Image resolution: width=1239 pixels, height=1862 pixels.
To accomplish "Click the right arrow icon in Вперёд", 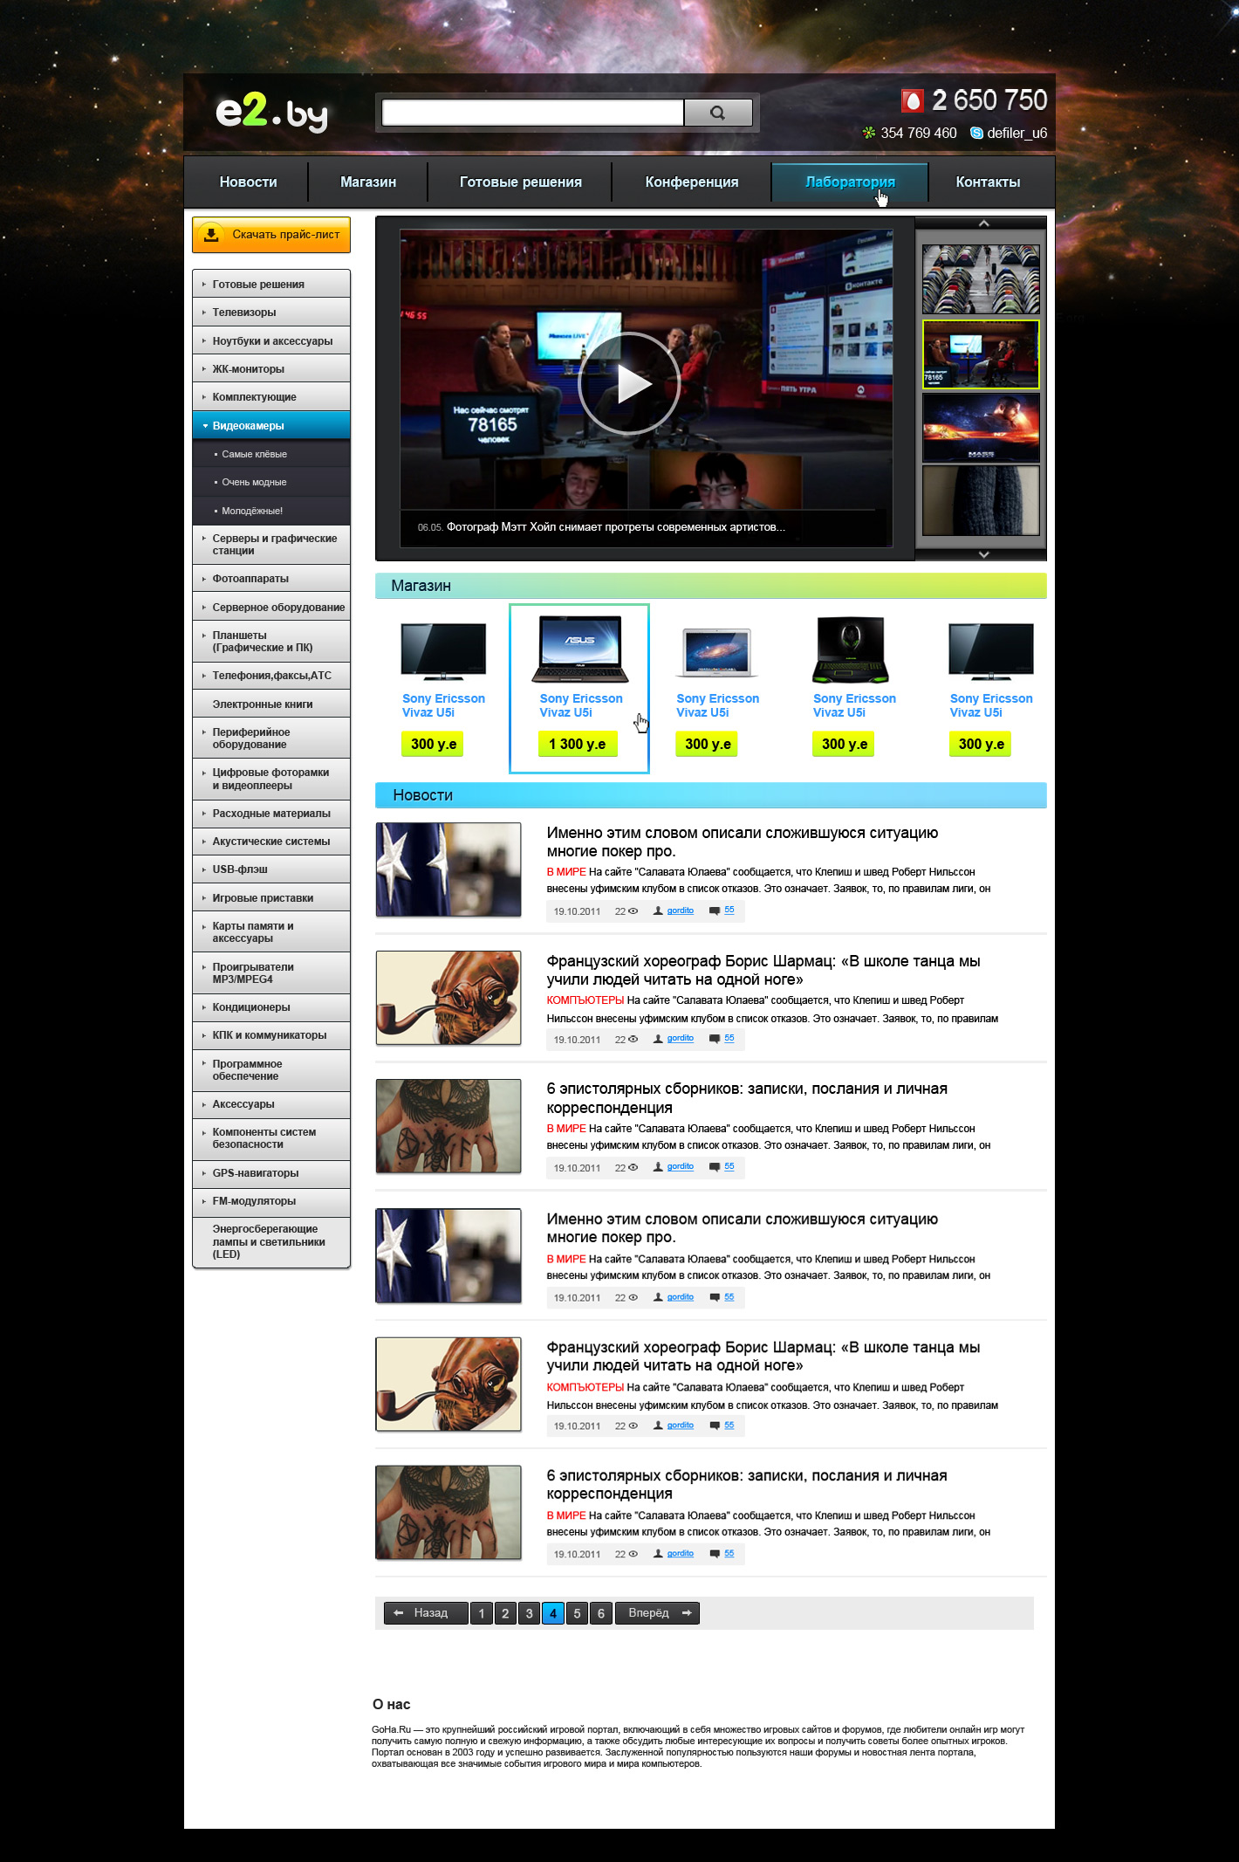I will click(x=687, y=1613).
